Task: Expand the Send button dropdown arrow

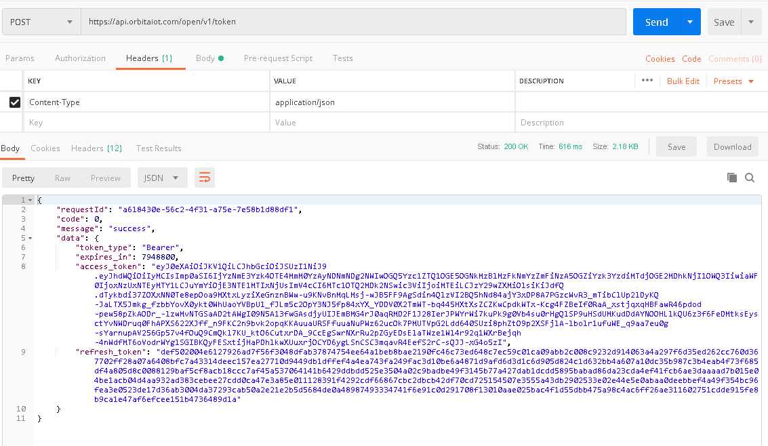Action: (x=690, y=22)
